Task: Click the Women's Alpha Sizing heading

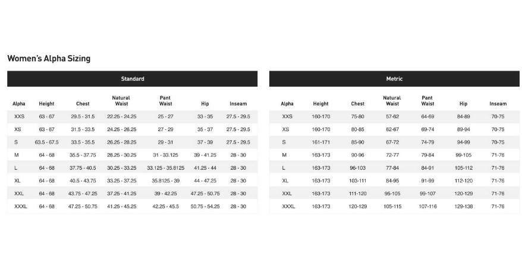Action: (x=49, y=59)
